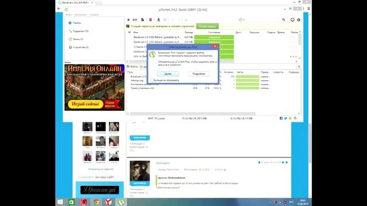Click the green circular icon by the browser back arrow
Screen dimensions: 367x206
coord(67,10)
